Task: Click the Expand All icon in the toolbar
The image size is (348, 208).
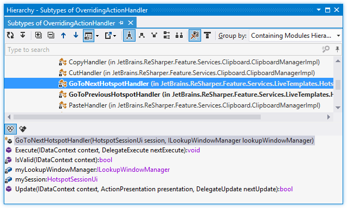Action: tap(38, 35)
